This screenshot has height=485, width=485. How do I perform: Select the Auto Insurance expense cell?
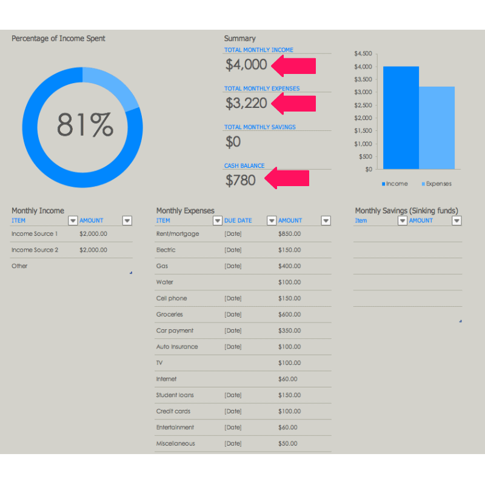point(177,347)
